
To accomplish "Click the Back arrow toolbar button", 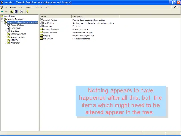I will click(2, 12).
